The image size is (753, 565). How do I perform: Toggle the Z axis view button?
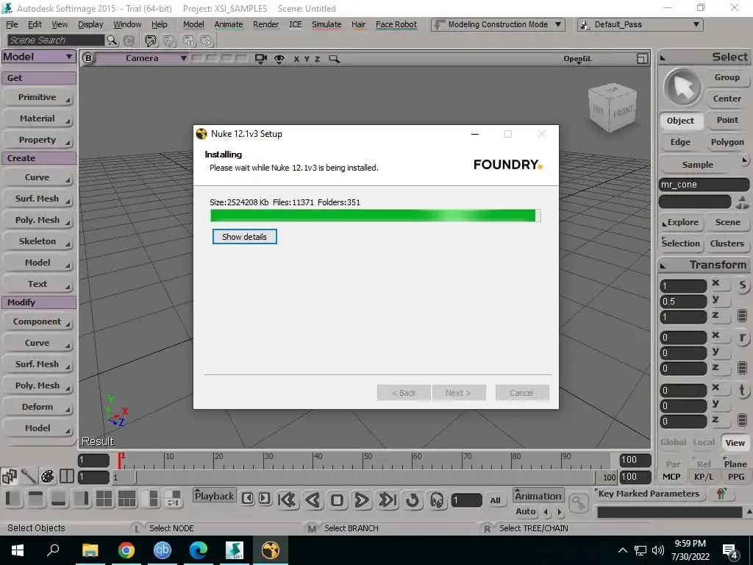point(317,59)
